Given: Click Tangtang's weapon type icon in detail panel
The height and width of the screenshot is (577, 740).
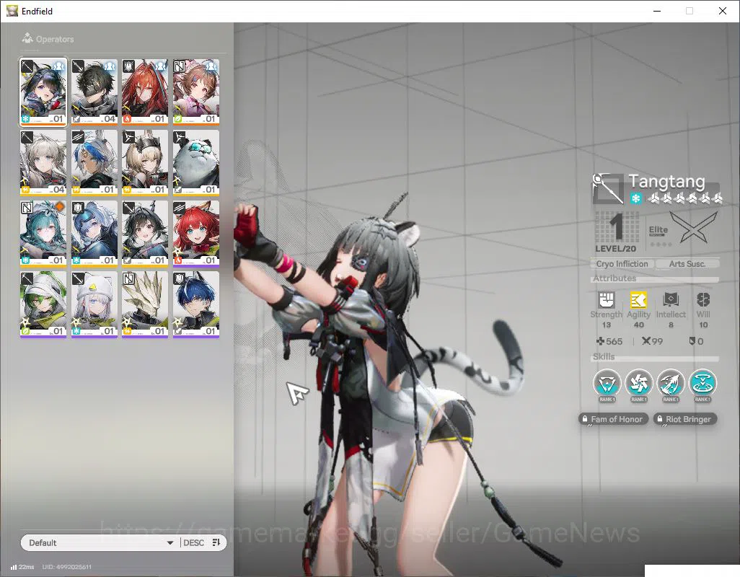Looking at the screenshot, I should tap(608, 188).
